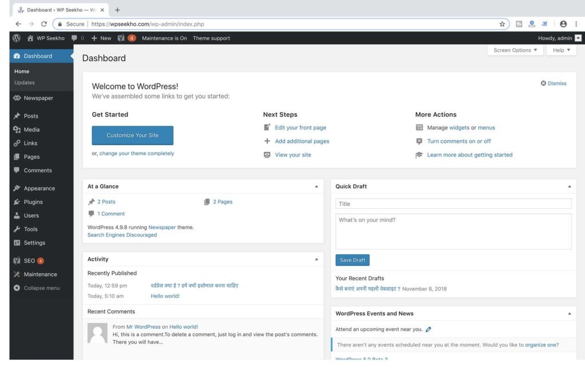Click 1 Comment link in At a Glance
The width and height of the screenshot is (585, 371).
[111, 213]
